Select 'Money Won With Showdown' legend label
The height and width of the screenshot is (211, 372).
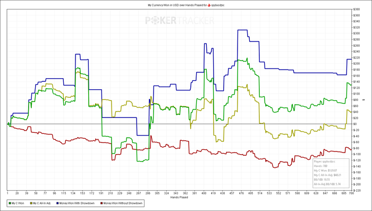77,203
